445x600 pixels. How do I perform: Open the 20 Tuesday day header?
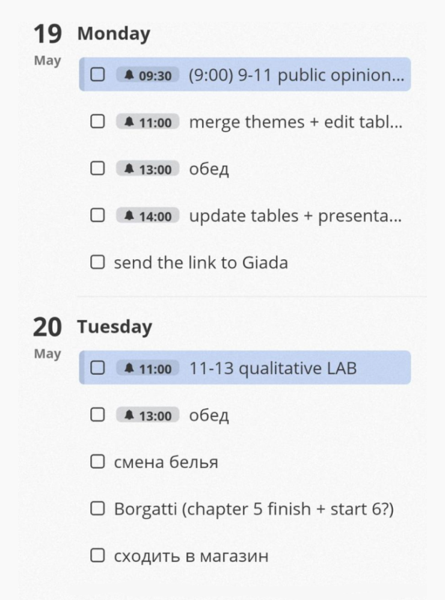114,327
